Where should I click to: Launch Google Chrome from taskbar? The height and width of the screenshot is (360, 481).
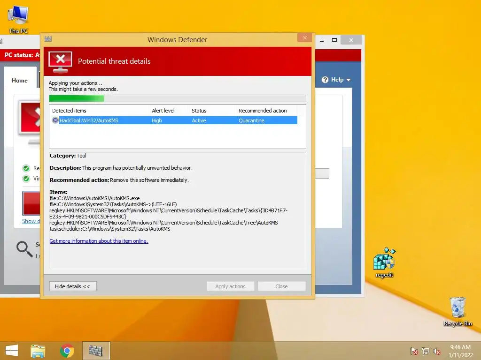[x=67, y=351]
